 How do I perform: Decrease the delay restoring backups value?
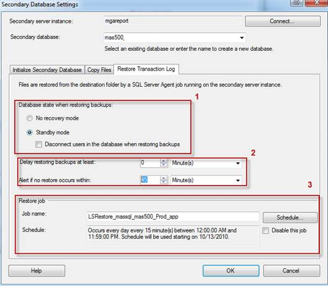pyautogui.click(x=164, y=165)
